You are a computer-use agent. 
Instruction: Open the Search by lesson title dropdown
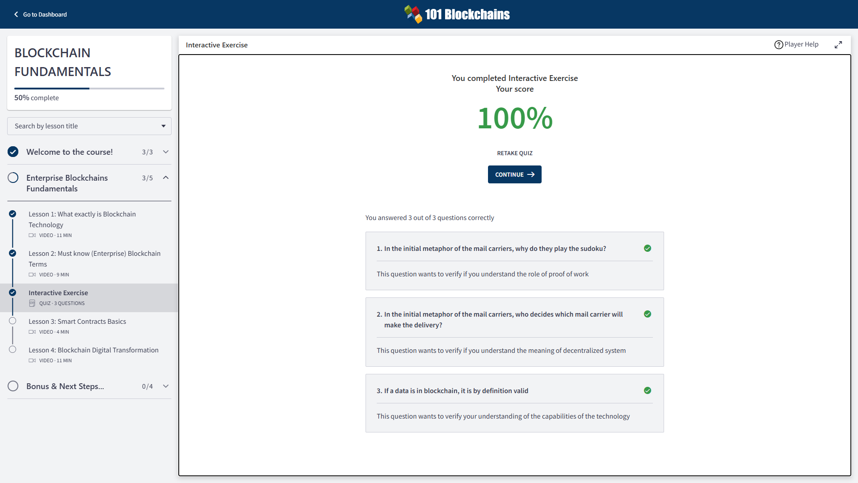click(89, 126)
